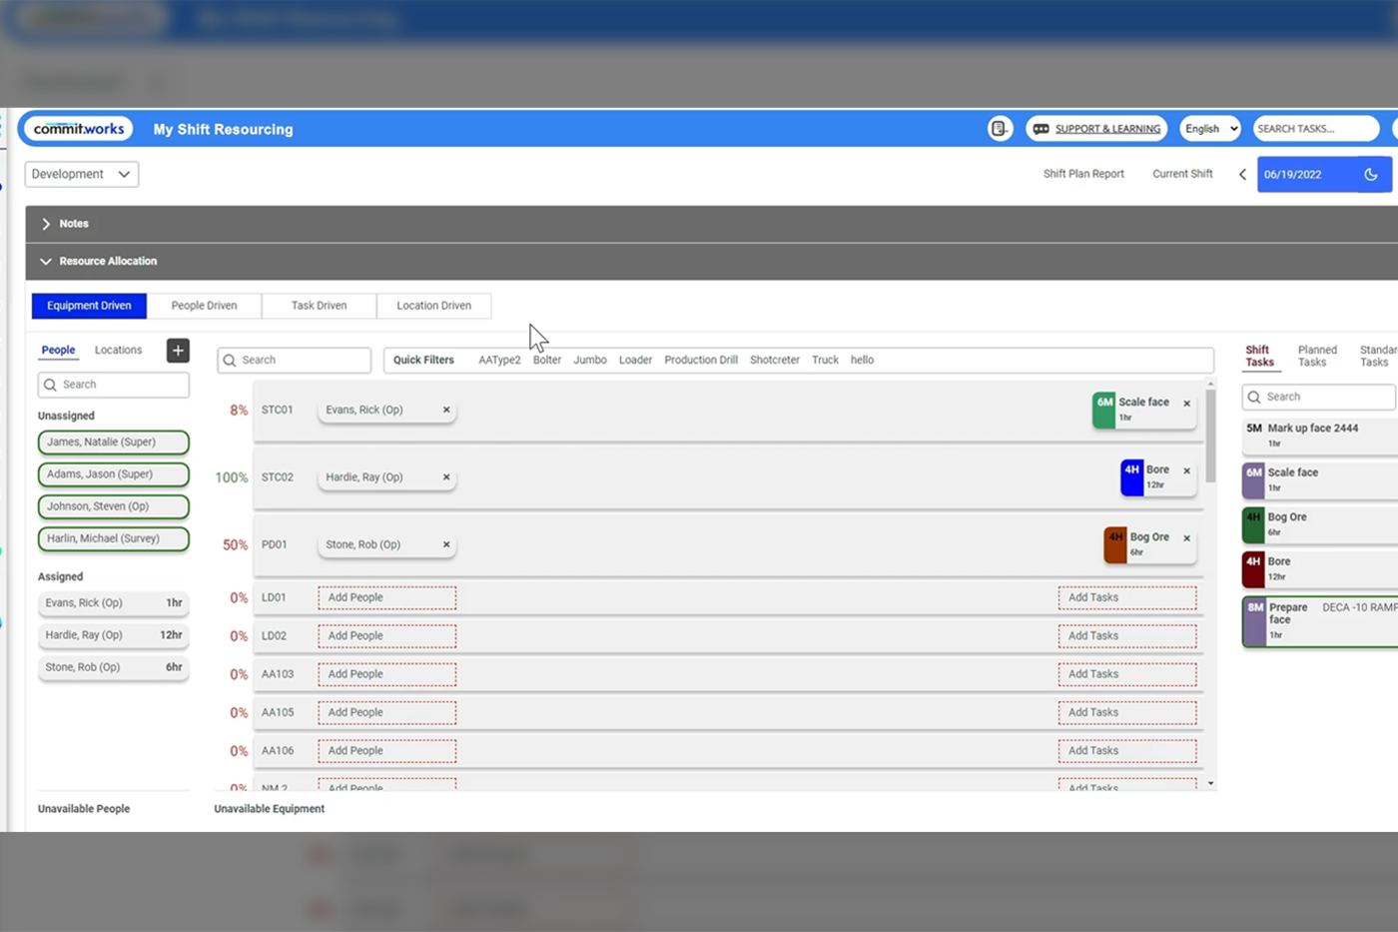Open the Shift Plan Report
Image resolution: width=1398 pixels, height=932 pixels.
[x=1083, y=174]
